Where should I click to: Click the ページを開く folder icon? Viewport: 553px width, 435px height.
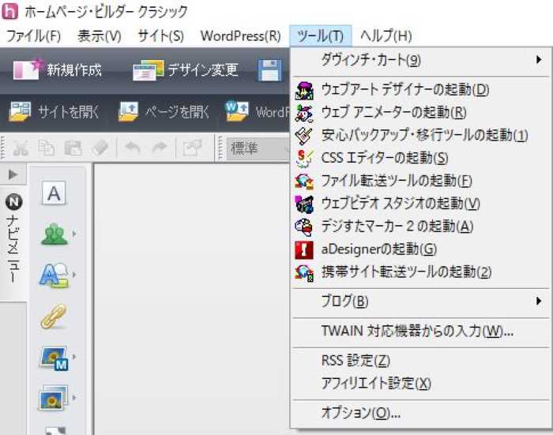[128, 111]
